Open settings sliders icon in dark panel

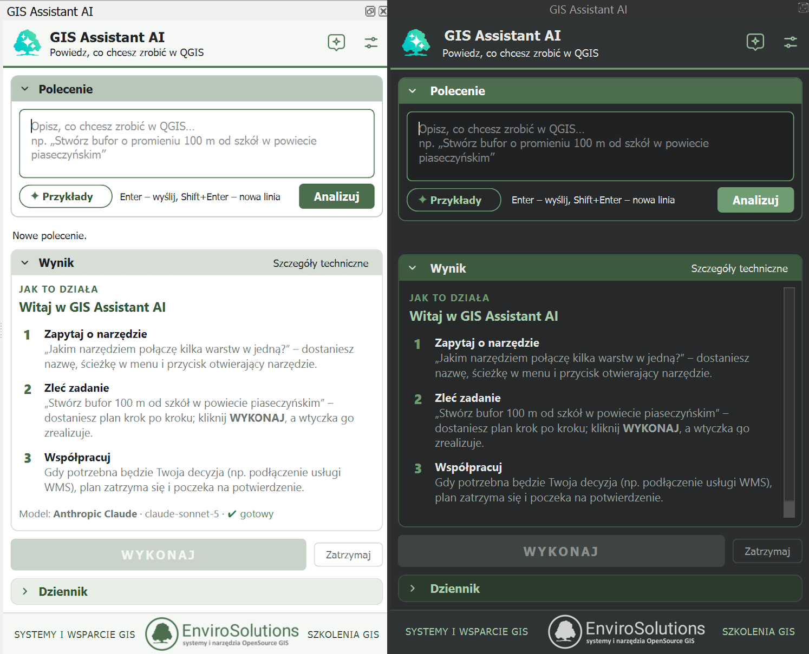point(791,42)
